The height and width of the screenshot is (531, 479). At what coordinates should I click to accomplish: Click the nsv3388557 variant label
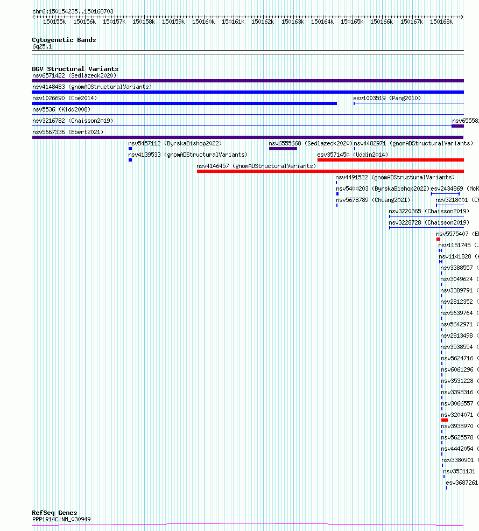[460, 268]
